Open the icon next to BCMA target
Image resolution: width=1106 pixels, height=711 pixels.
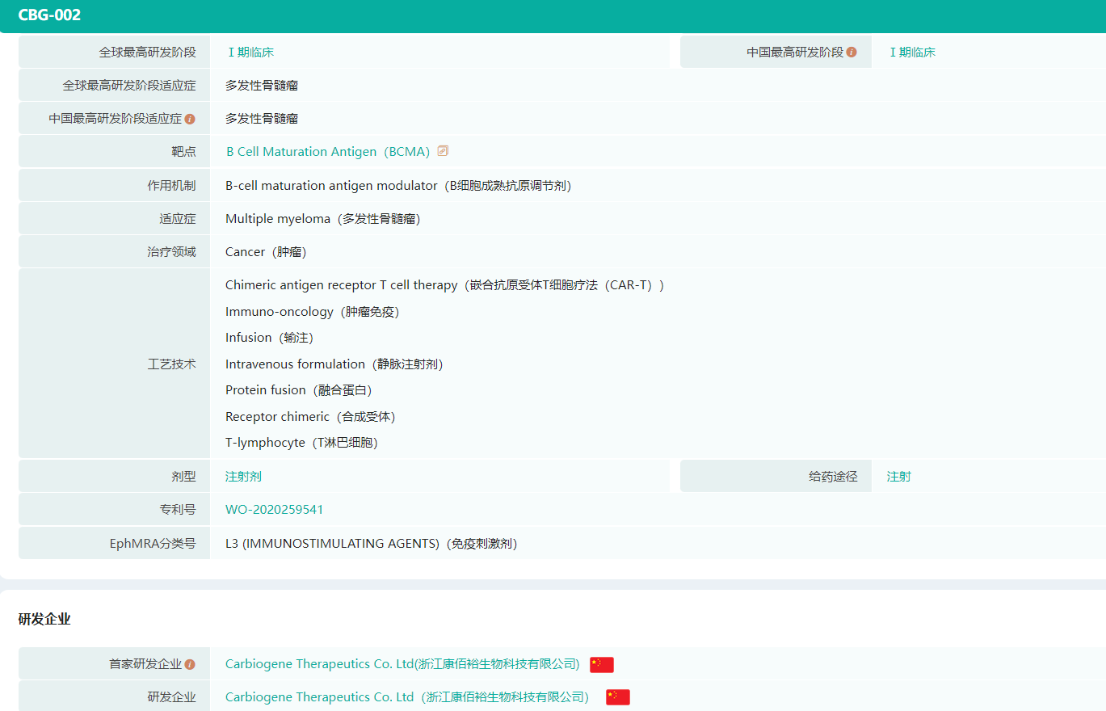point(443,151)
